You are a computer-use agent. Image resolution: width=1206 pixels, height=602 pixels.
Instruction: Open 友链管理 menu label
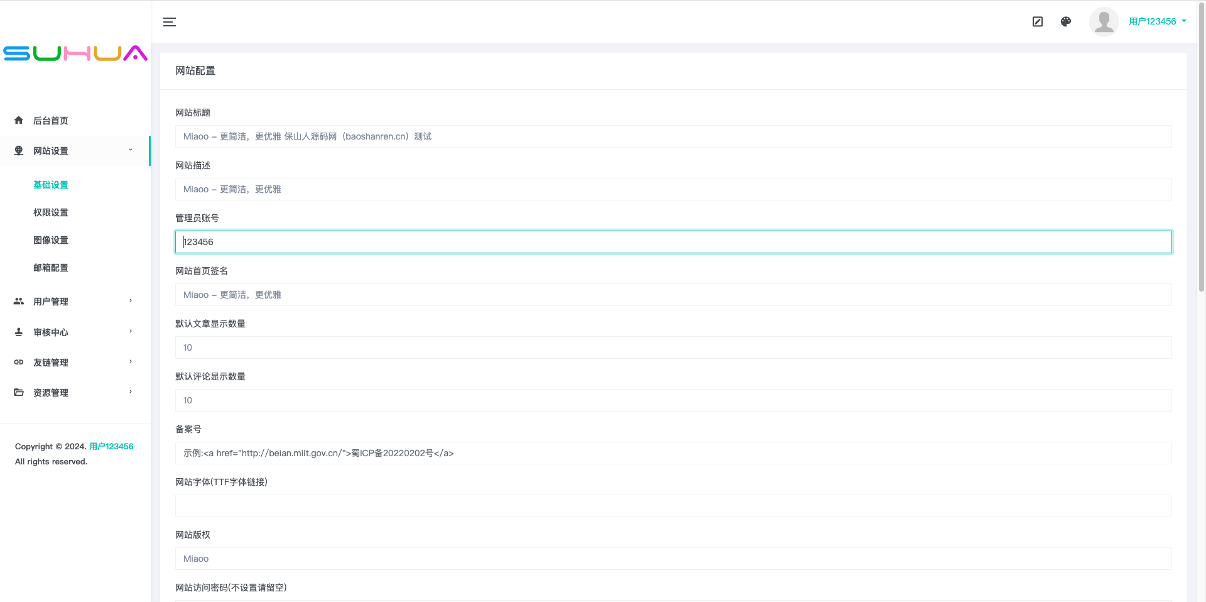click(x=51, y=363)
